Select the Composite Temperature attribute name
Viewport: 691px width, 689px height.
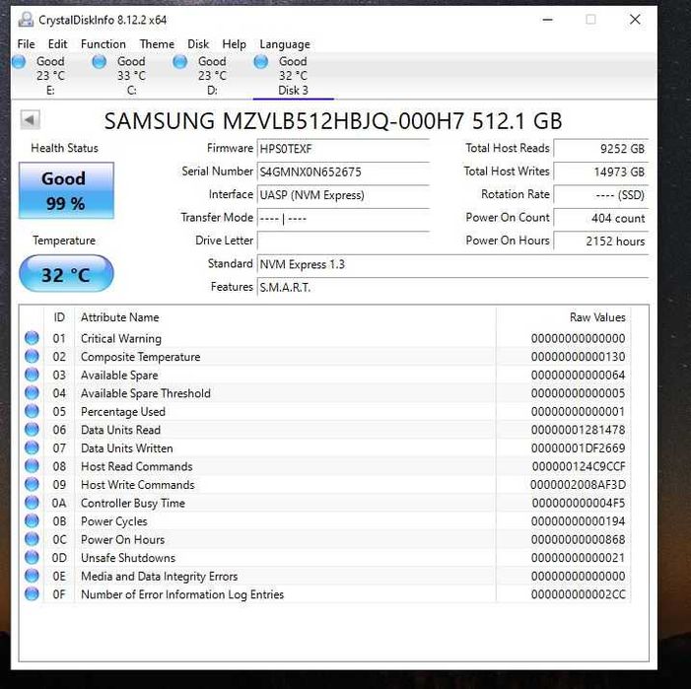click(x=141, y=357)
